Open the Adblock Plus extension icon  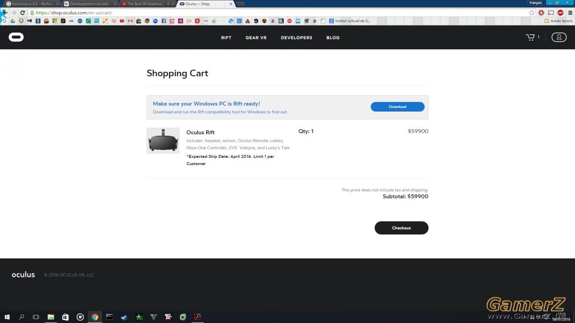[560, 12]
